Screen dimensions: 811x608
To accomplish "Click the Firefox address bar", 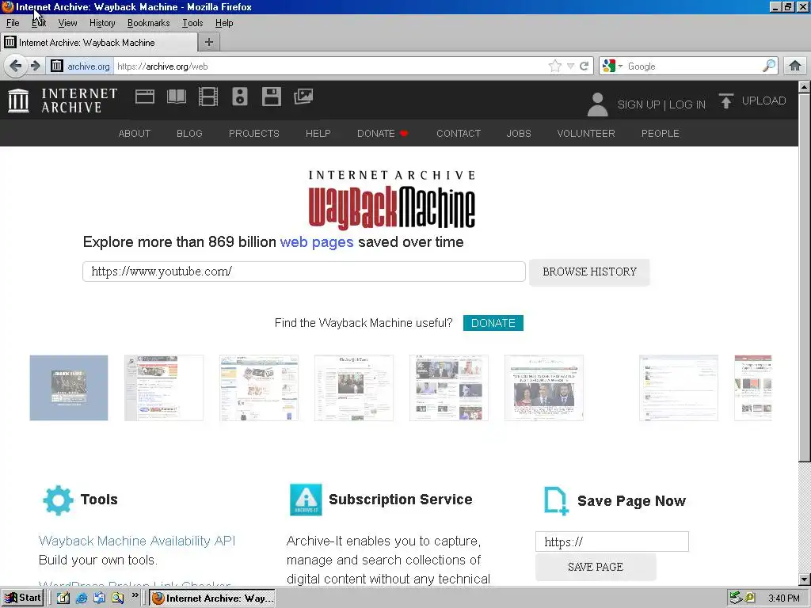I will point(331,66).
